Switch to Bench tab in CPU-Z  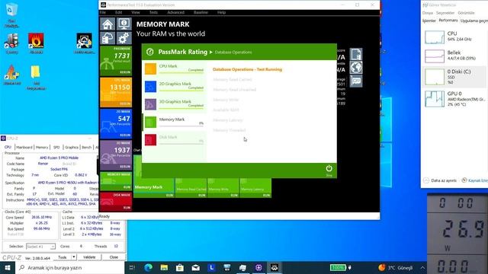coord(86,147)
